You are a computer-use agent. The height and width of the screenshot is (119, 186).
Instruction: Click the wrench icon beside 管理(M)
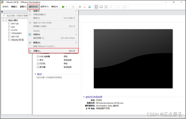point(30,42)
